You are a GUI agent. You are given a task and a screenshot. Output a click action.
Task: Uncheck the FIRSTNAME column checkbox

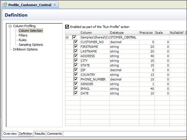pos(76,47)
